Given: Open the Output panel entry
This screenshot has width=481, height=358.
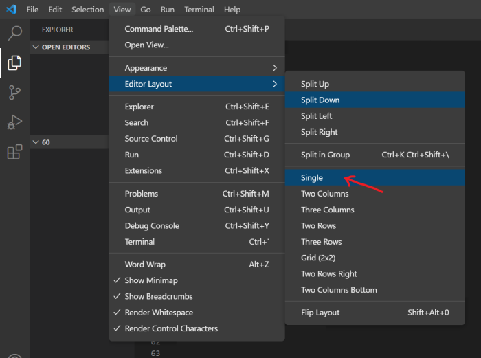Looking at the screenshot, I should coord(197,210).
